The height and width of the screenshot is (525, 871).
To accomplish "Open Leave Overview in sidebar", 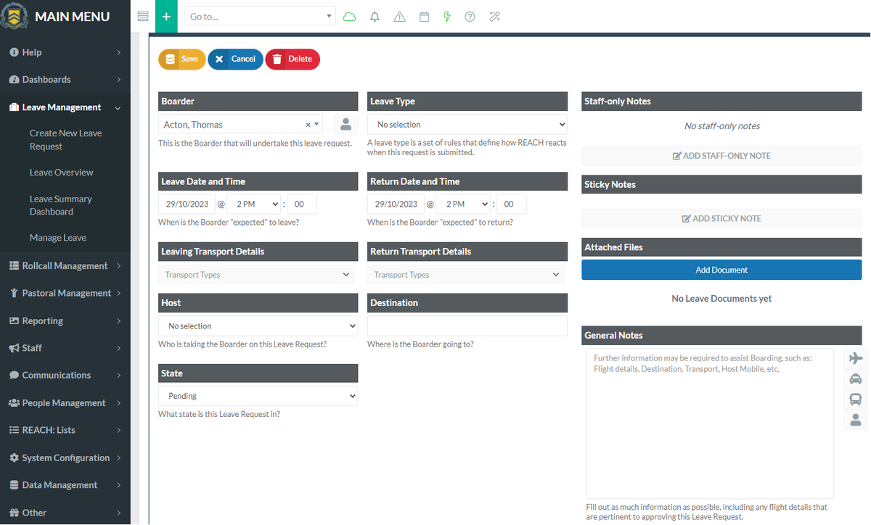I will click(61, 173).
